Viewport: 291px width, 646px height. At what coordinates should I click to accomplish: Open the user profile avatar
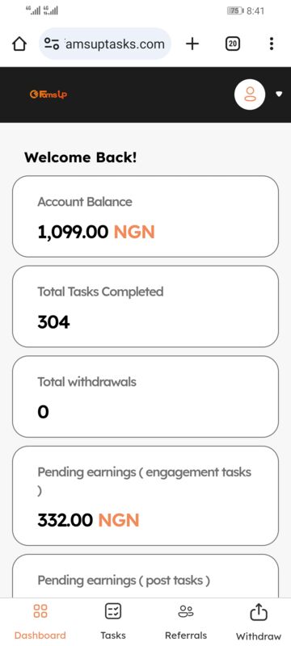(249, 94)
